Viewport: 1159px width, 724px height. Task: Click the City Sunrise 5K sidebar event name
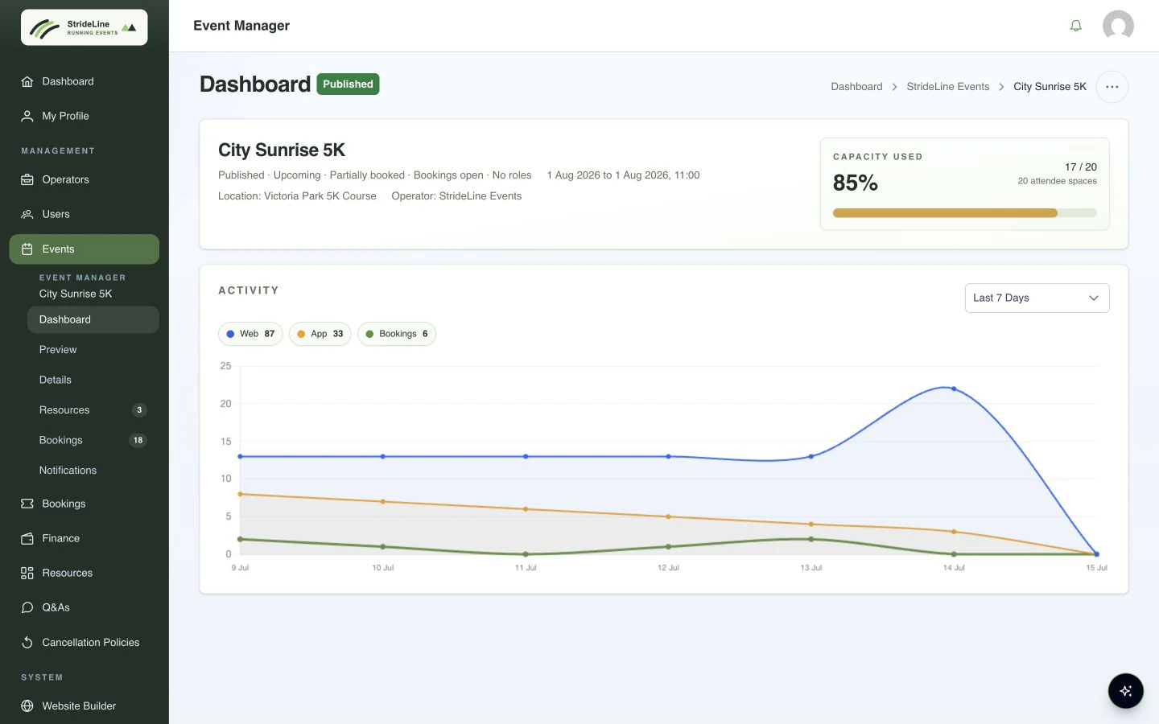pyautogui.click(x=76, y=294)
